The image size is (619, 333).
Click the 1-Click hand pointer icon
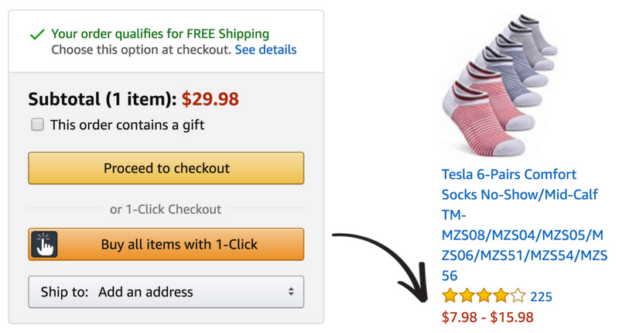click(x=44, y=245)
